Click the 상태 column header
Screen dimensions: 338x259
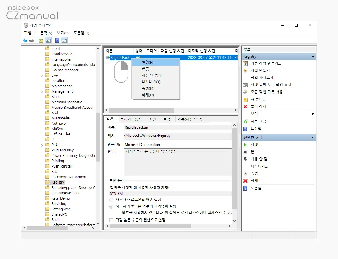(139, 51)
